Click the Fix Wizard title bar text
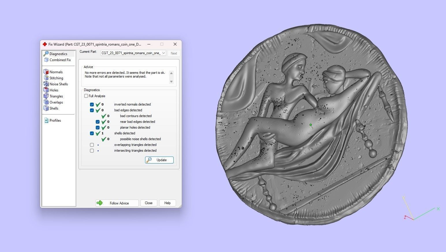Screen dimensions: 446x252 95,44
